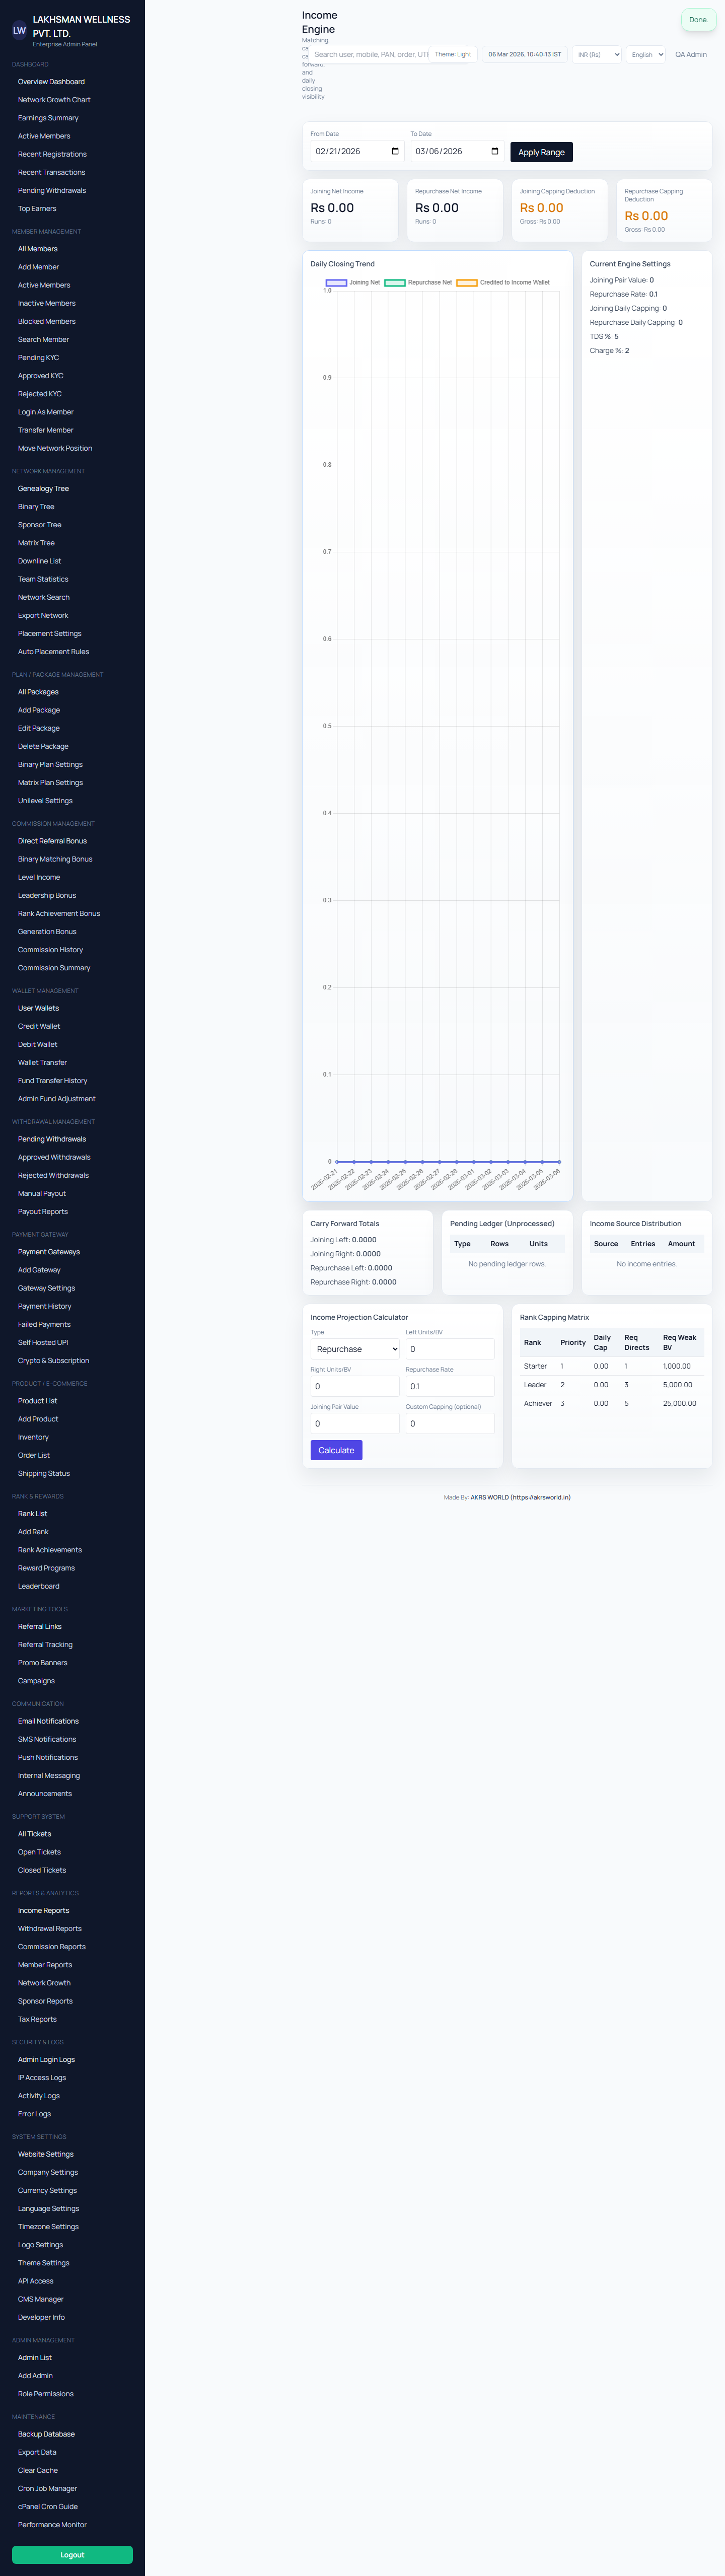Select Genealogy Tree from the sidebar

point(43,489)
